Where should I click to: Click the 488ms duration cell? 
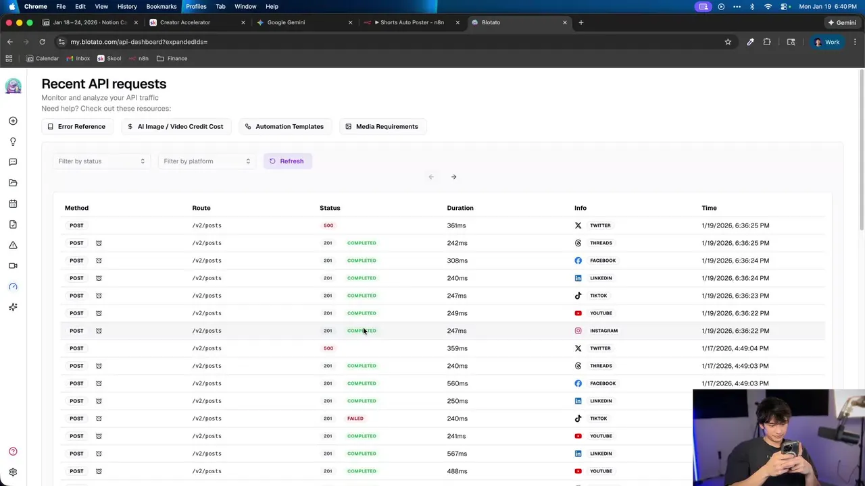(458, 471)
